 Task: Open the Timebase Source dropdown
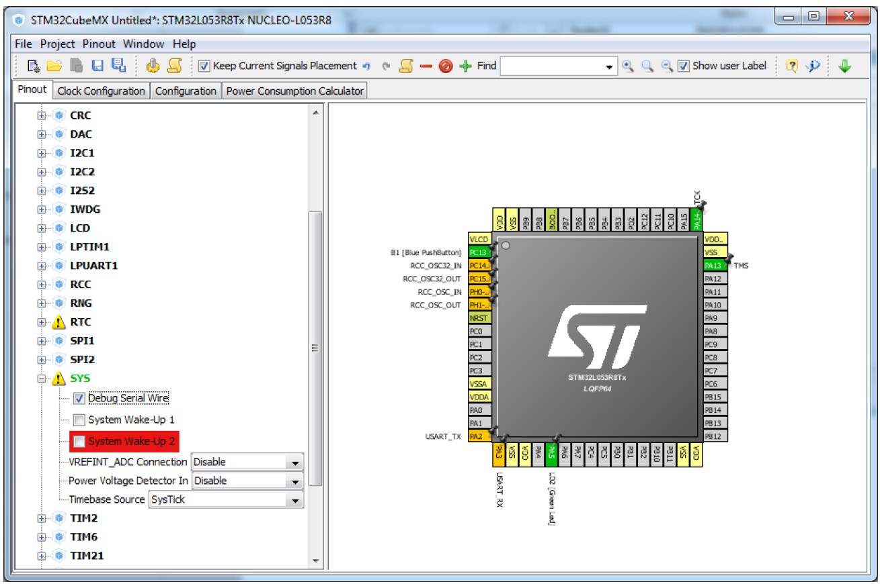pyautogui.click(x=294, y=500)
